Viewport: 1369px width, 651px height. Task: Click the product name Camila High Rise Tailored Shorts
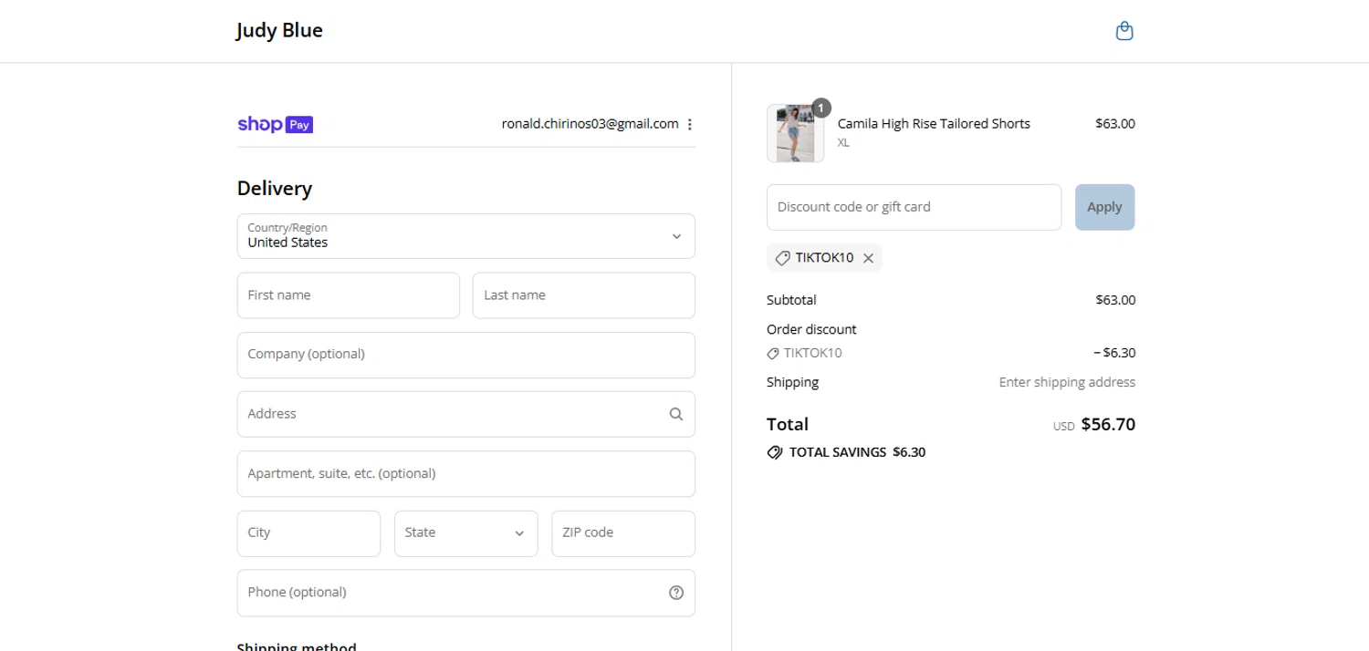[x=934, y=124]
